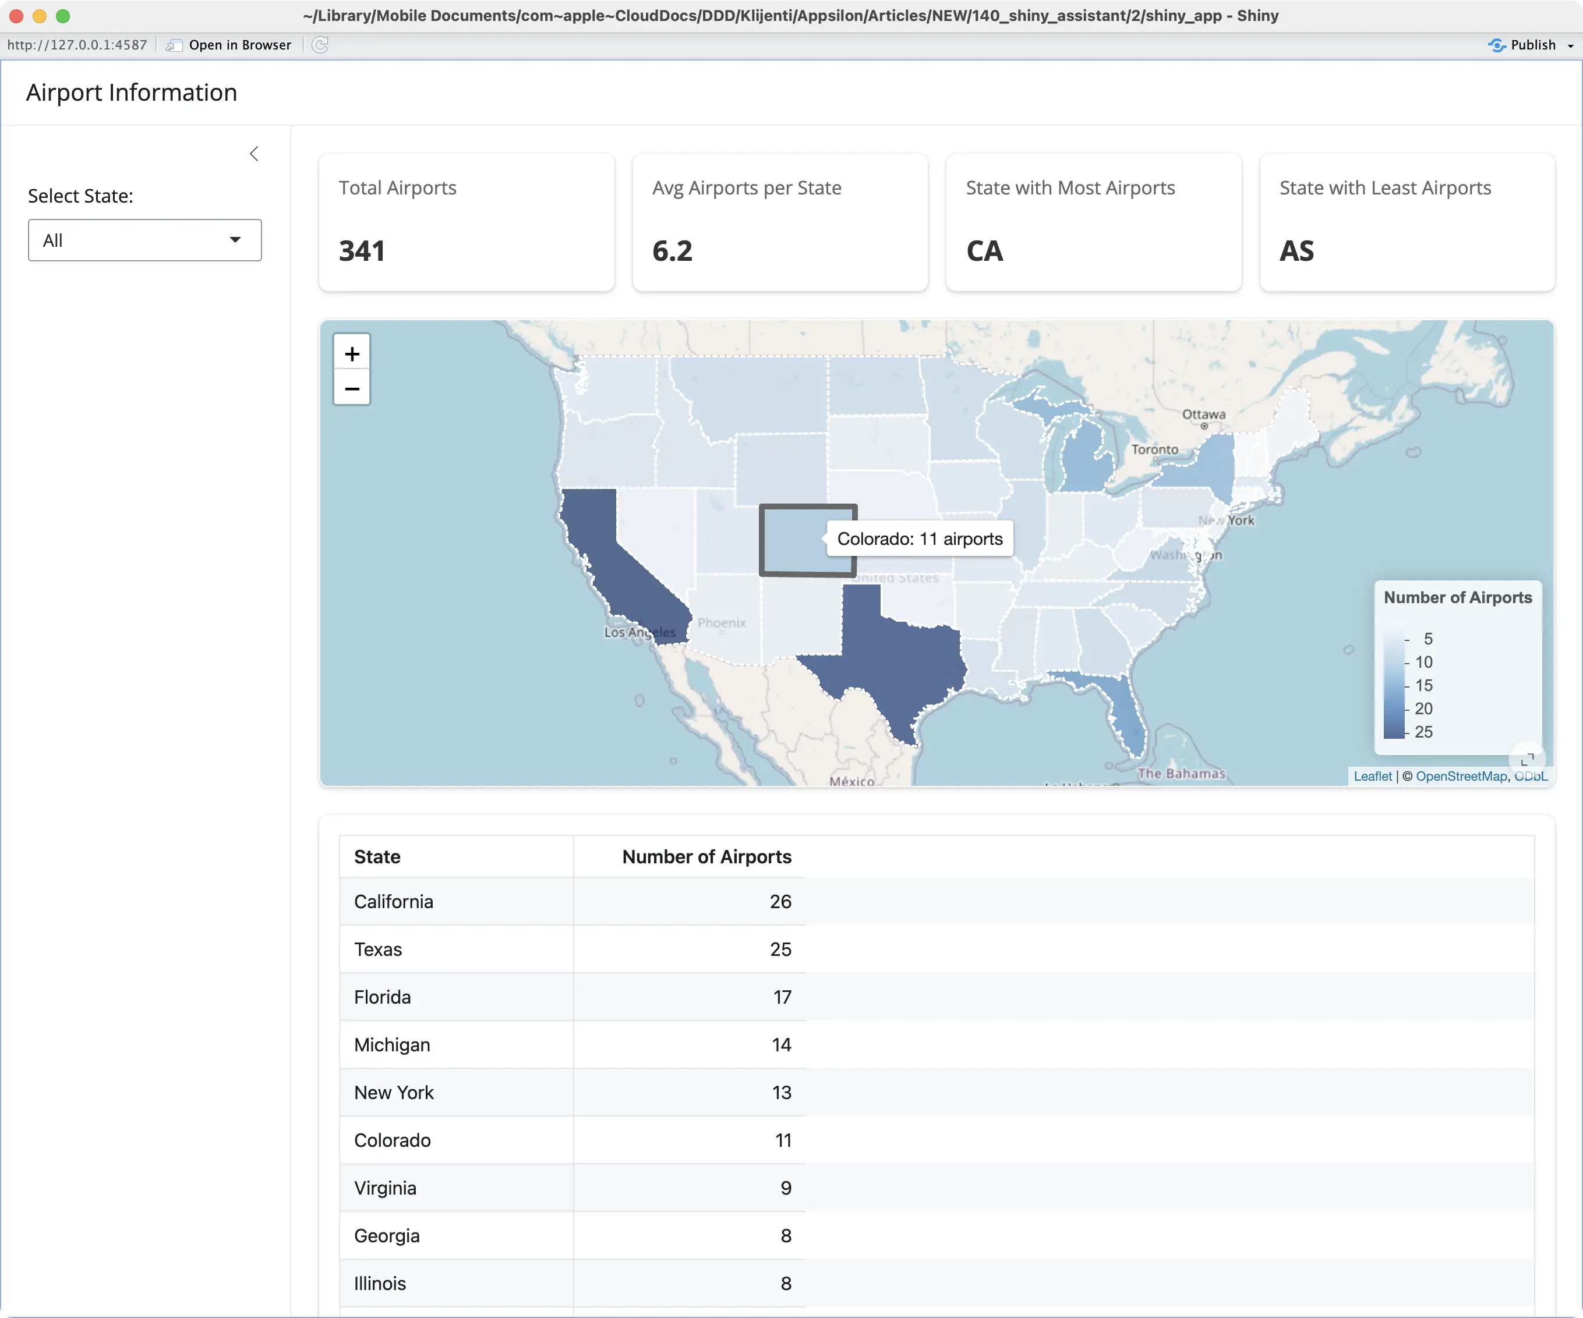
Task: Click the State with Least Airports card
Action: 1407,222
